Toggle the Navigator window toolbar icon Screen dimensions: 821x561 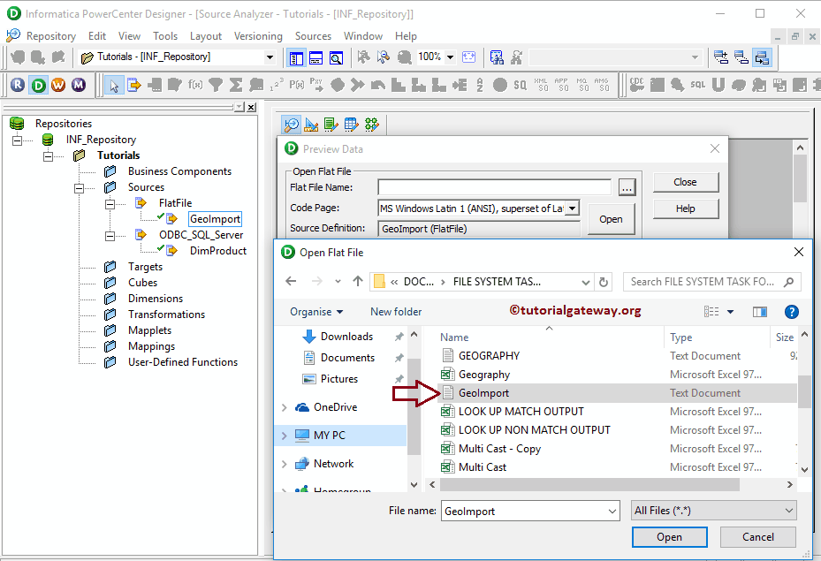(296, 57)
